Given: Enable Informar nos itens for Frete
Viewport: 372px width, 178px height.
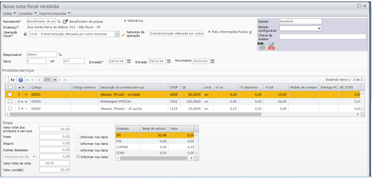Looking at the screenshot, I should (78, 137).
